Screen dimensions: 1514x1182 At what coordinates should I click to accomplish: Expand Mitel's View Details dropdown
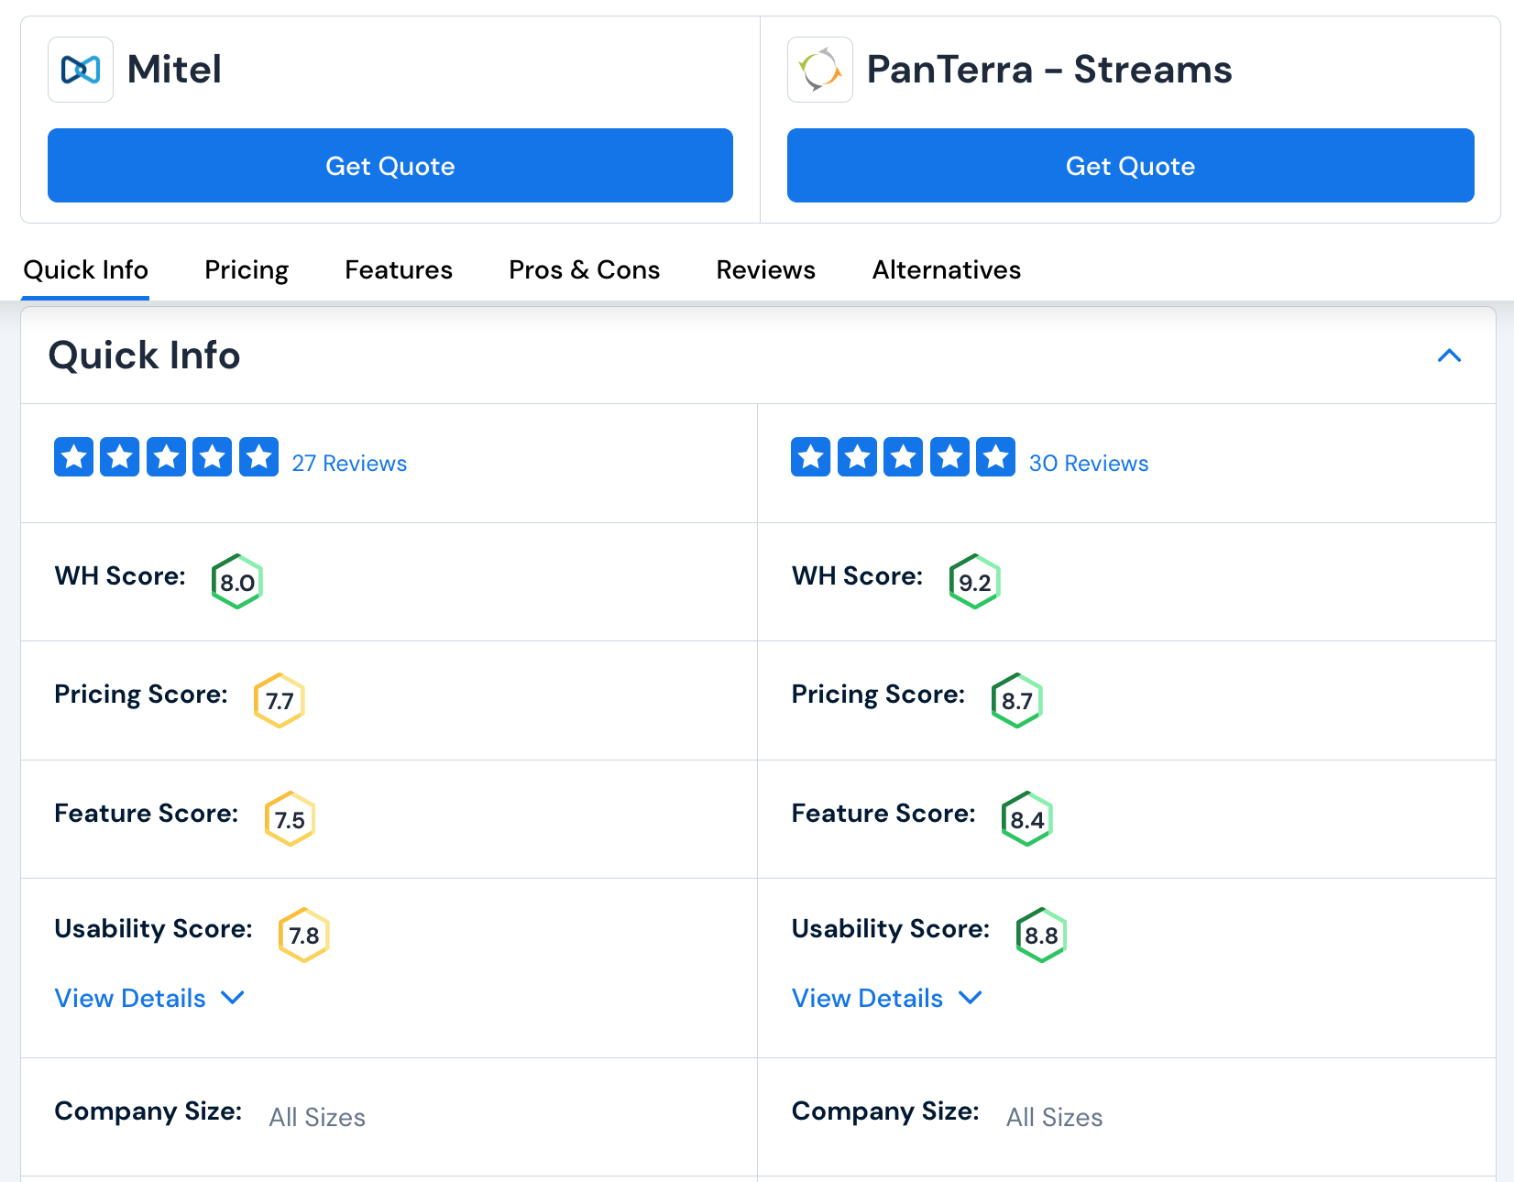[x=149, y=998]
